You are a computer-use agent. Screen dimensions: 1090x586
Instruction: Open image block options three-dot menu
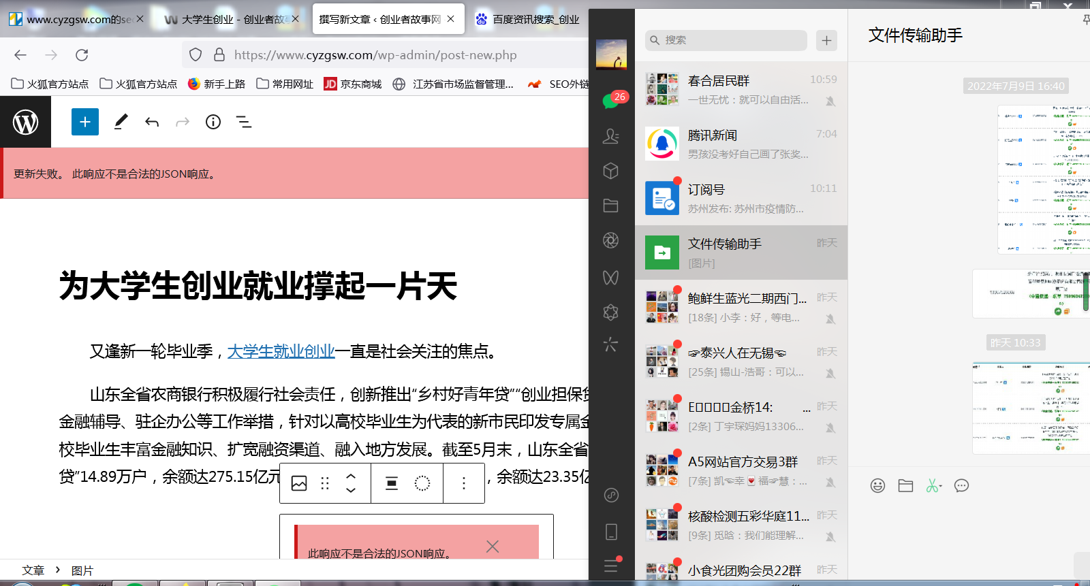click(464, 483)
